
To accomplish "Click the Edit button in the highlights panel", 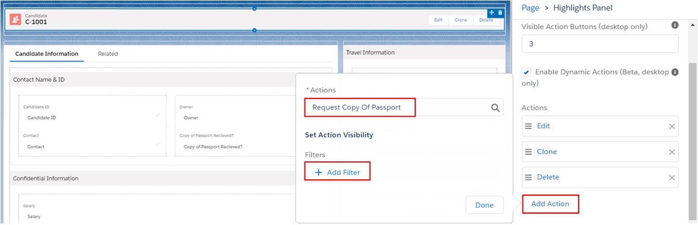I will pyautogui.click(x=438, y=20).
